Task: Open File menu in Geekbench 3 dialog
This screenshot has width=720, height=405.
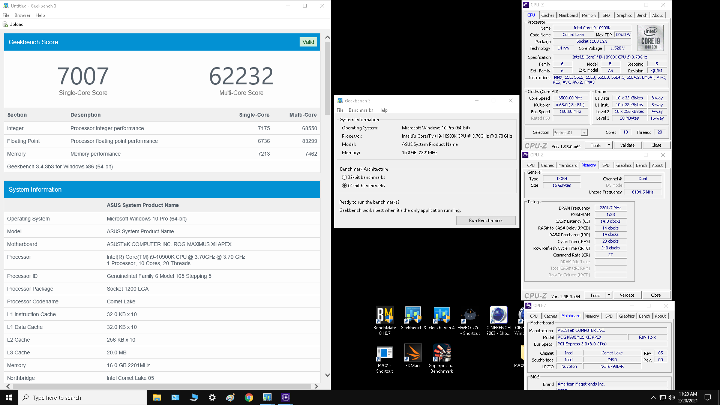Action: click(x=340, y=110)
